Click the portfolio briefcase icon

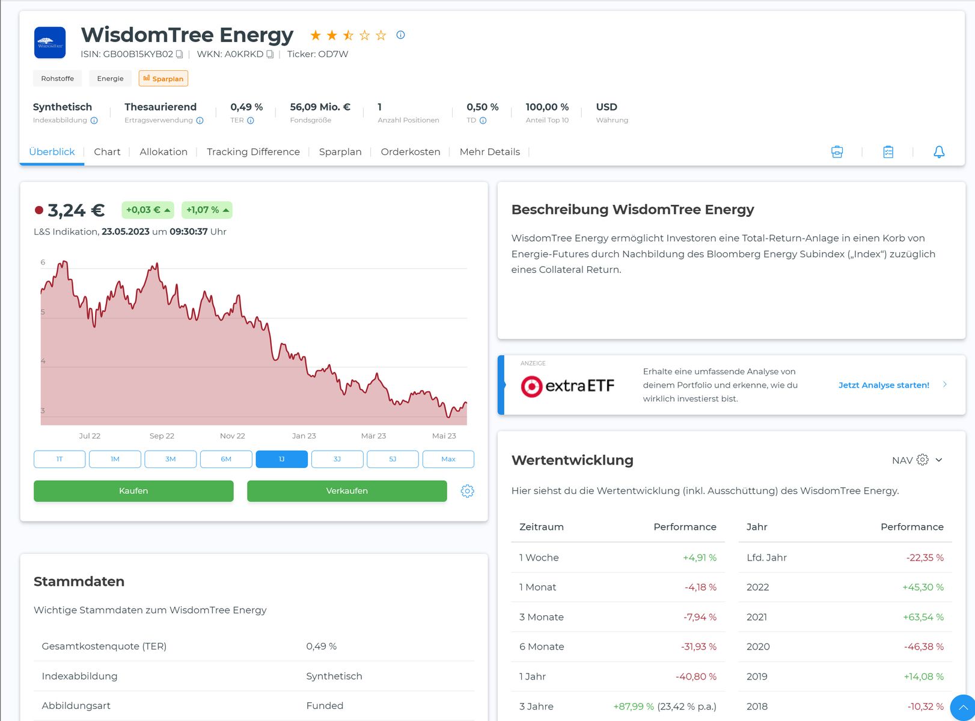pyautogui.click(x=837, y=152)
